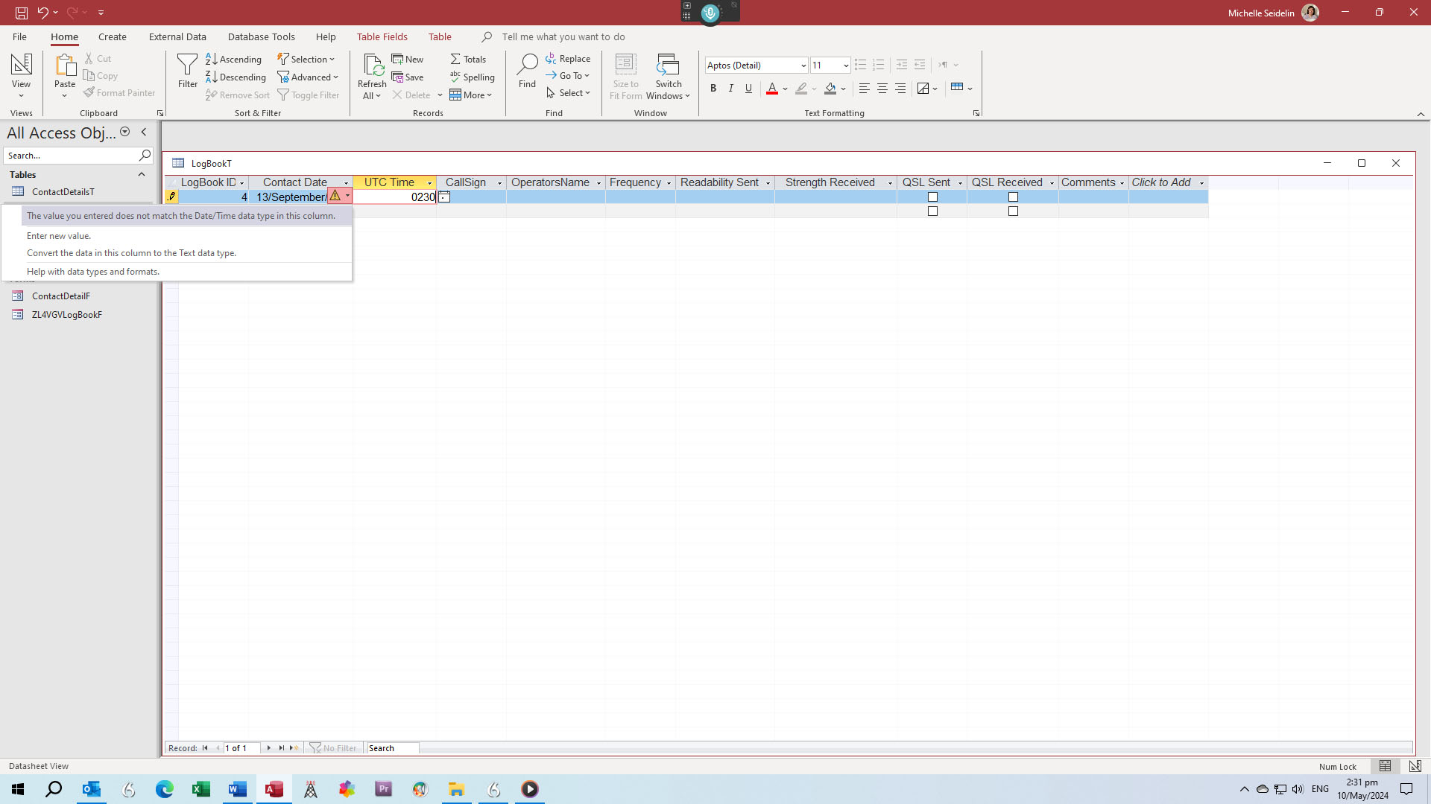Open the Totals tool
Viewport: 1431px width, 804px height.
coord(468,59)
